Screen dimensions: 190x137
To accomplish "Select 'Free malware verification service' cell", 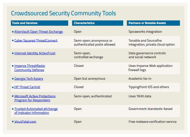I will pyautogui.click(x=153, y=122).
